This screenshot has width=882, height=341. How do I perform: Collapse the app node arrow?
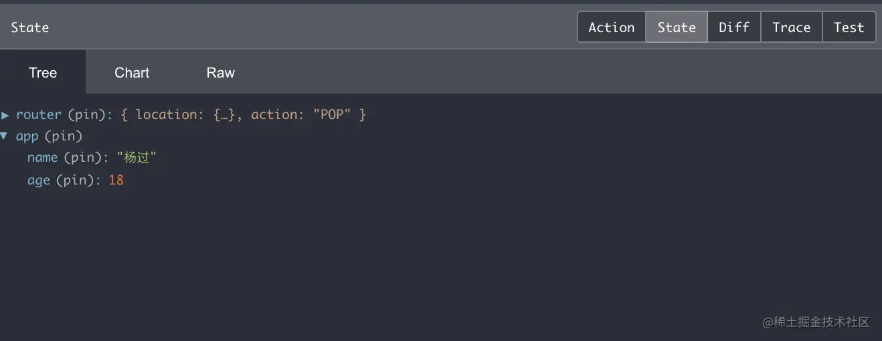point(5,136)
